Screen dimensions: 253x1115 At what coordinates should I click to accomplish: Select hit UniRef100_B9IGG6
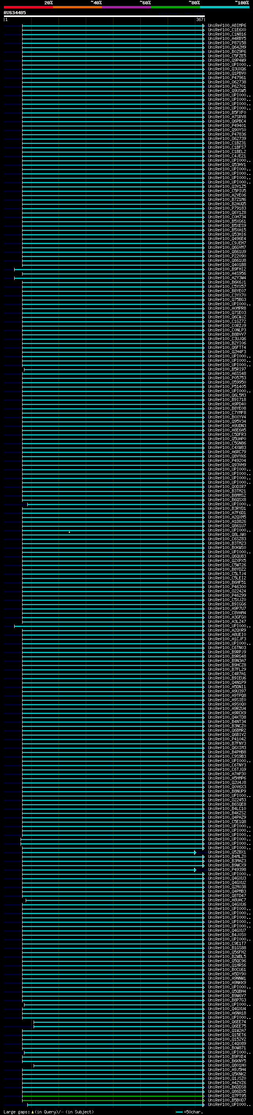click(227, 604)
